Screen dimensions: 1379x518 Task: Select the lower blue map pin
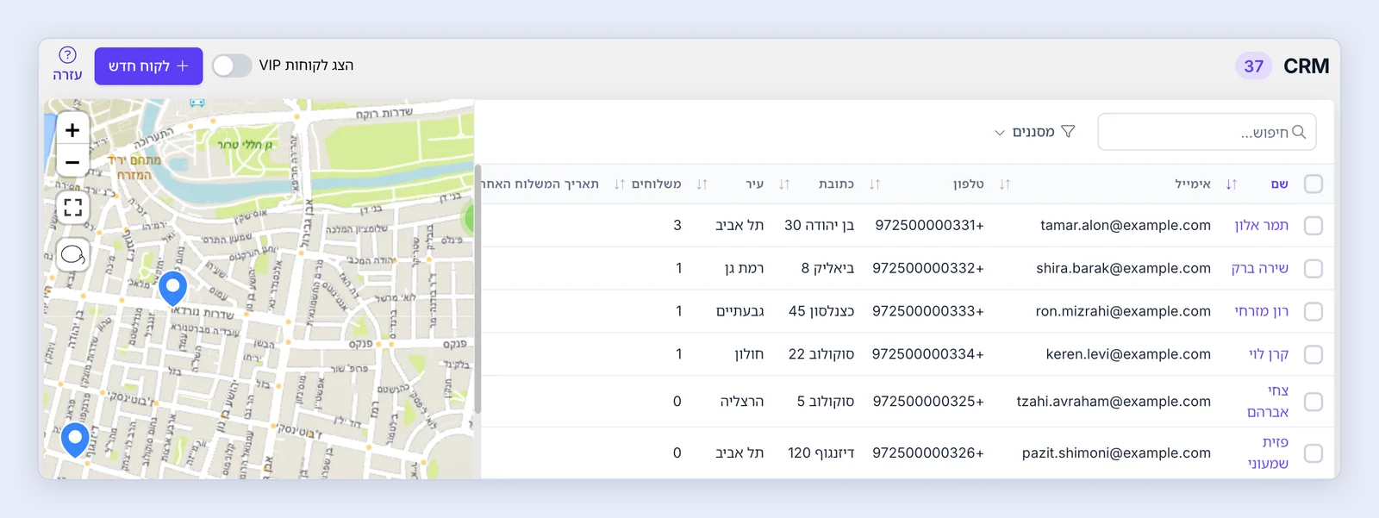[x=75, y=440]
